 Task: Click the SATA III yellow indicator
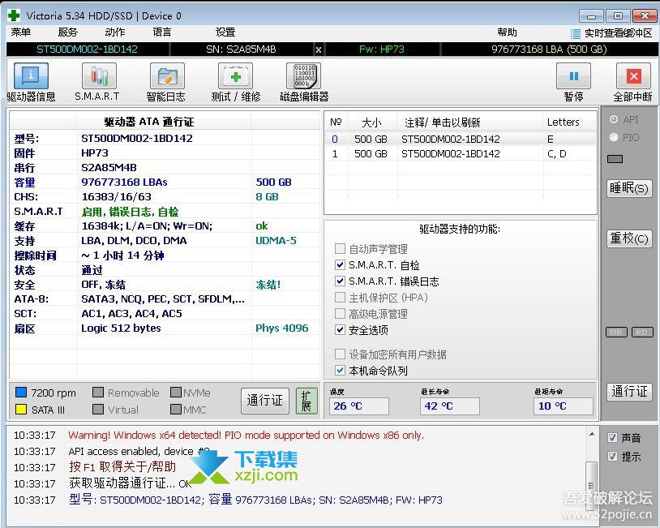coord(21,410)
